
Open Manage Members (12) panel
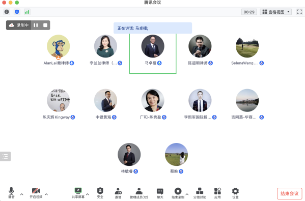point(139,193)
